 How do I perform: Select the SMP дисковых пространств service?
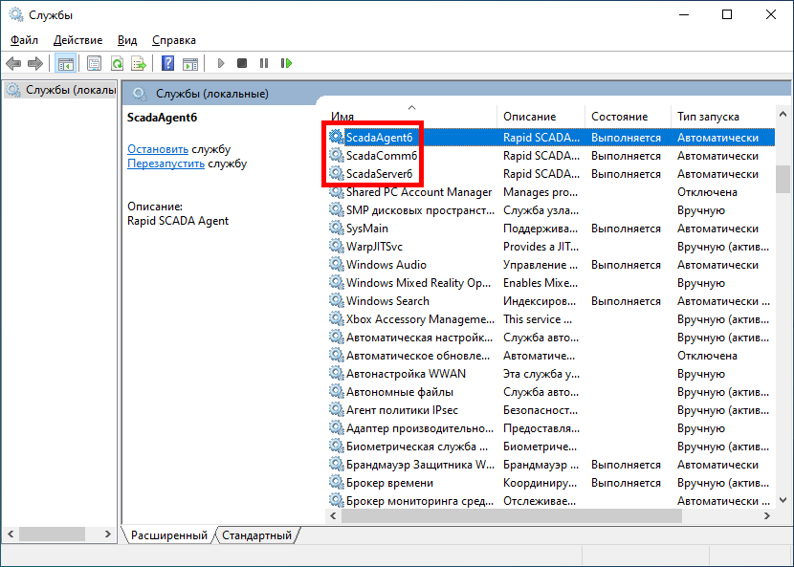[551, 210]
